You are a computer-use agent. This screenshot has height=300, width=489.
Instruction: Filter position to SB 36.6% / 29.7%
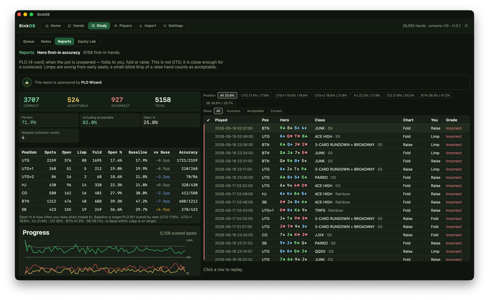pyautogui.click(x=219, y=103)
